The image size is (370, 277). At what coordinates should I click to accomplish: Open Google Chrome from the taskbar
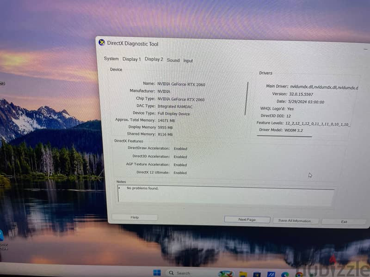(299, 274)
